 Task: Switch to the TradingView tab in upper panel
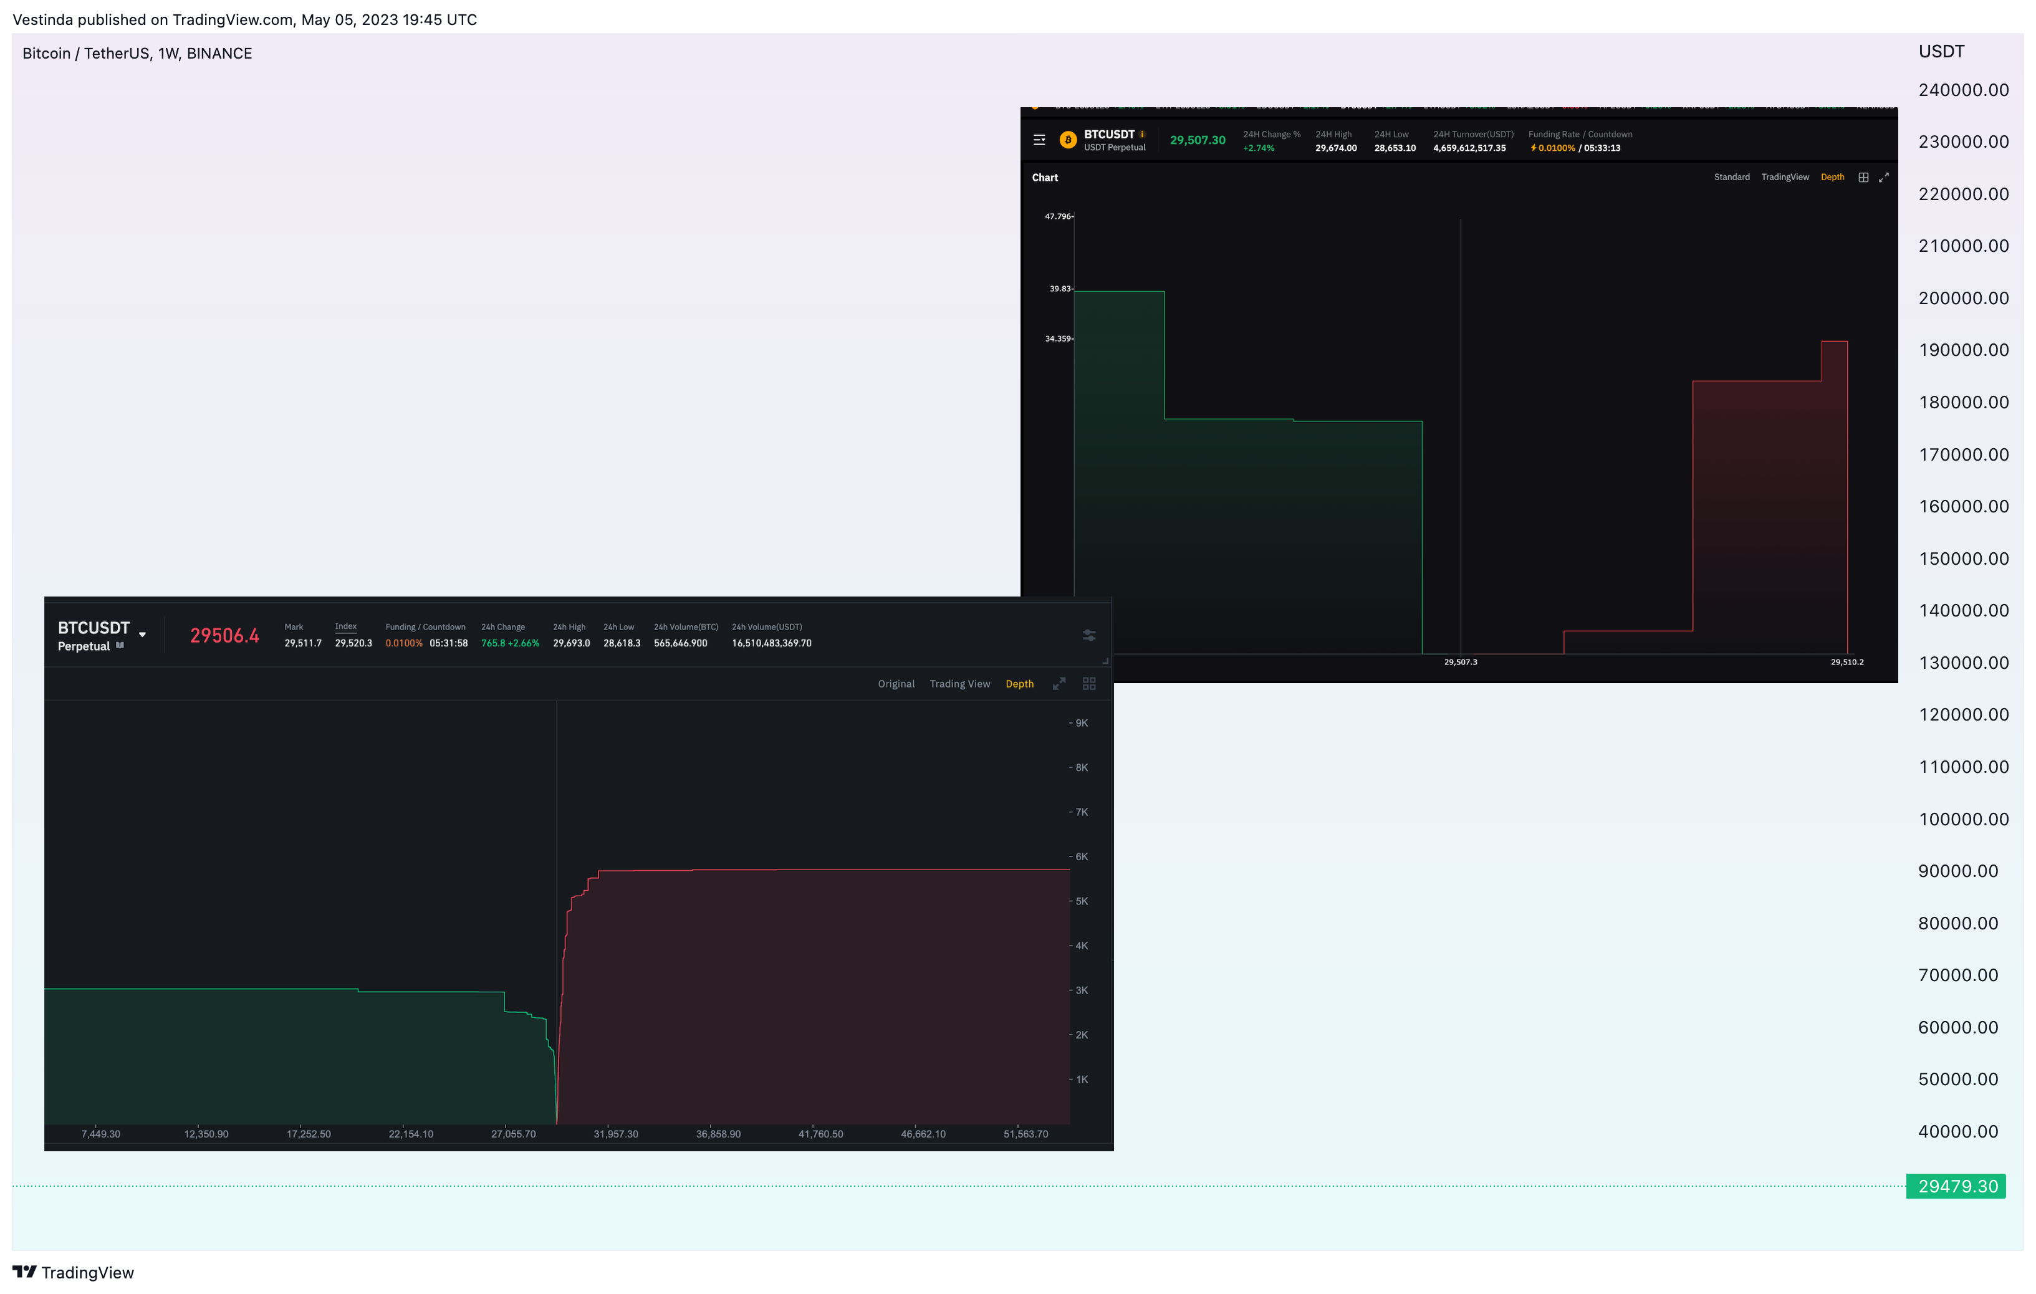[x=1785, y=178]
